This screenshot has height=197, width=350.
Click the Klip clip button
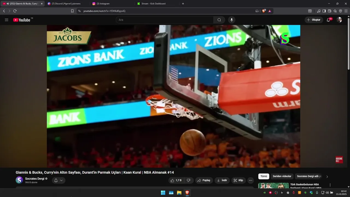[238, 180]
